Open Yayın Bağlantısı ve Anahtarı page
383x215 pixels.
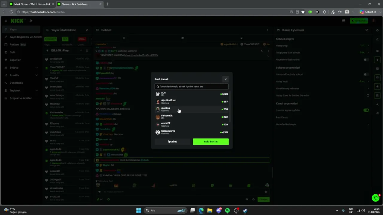click(x=21, y=37)
